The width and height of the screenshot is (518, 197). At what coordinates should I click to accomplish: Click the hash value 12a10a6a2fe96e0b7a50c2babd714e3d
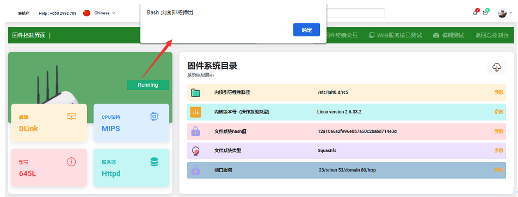point(357,131)
